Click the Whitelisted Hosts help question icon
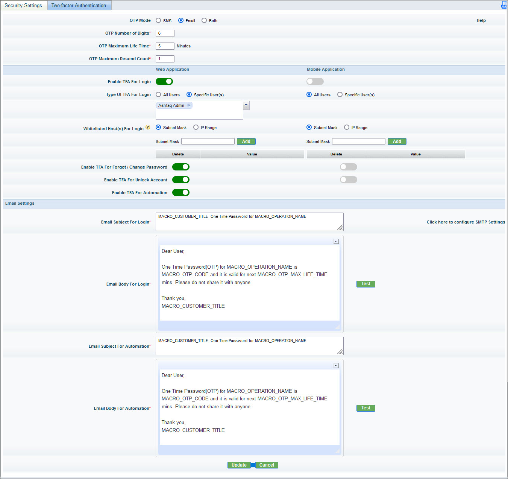508x479 pixels. pos(148,128)
